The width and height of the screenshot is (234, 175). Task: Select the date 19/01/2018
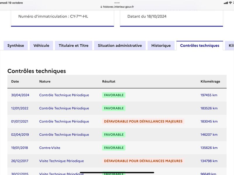tap(20, 148)
